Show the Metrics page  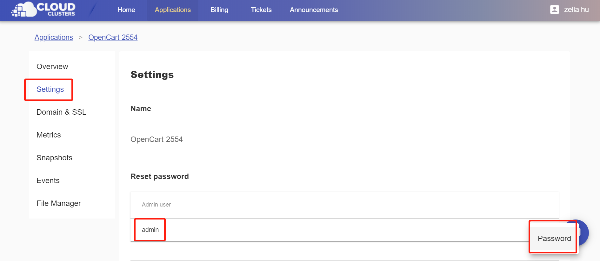(49, 135)
